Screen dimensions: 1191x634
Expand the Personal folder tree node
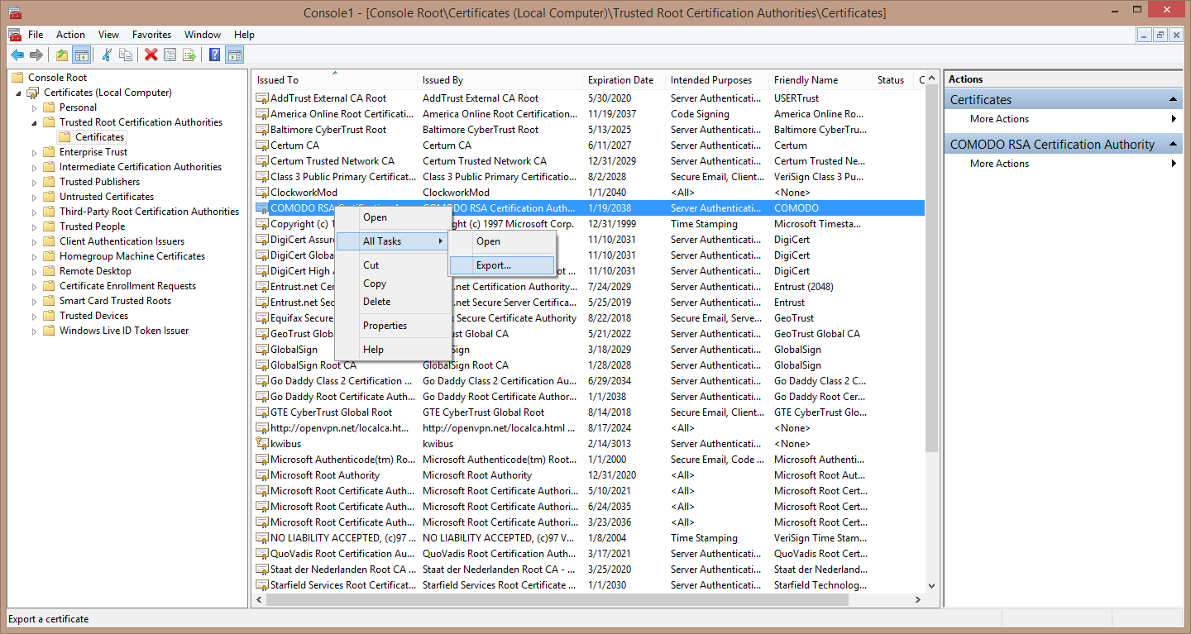coord(35,107)
